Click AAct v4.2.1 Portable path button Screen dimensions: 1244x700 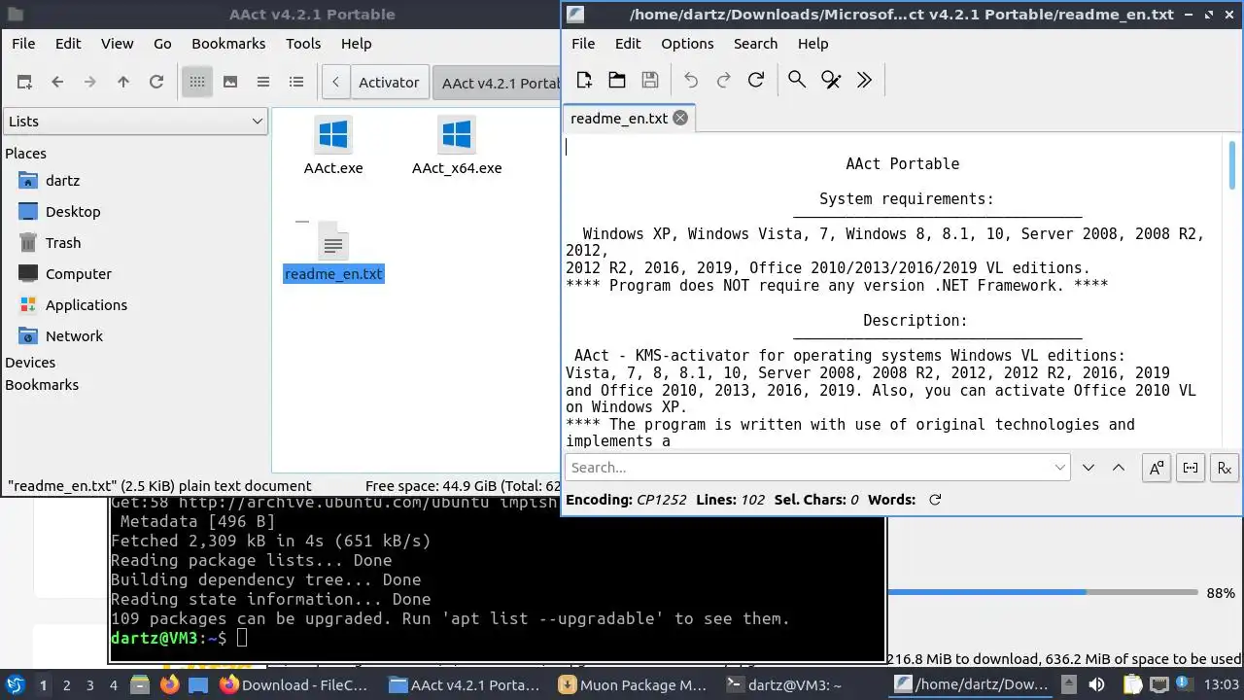click(x=498, y=83)
